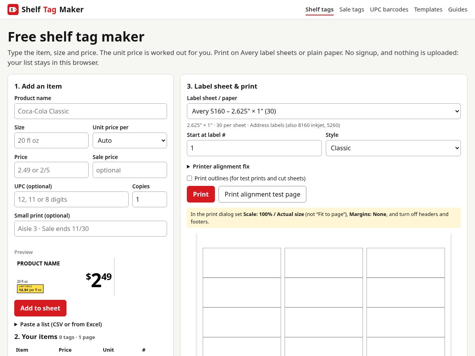The image size is (475, 356).
Task: Open the Style dropdown
Action: [x=393, y=148]
